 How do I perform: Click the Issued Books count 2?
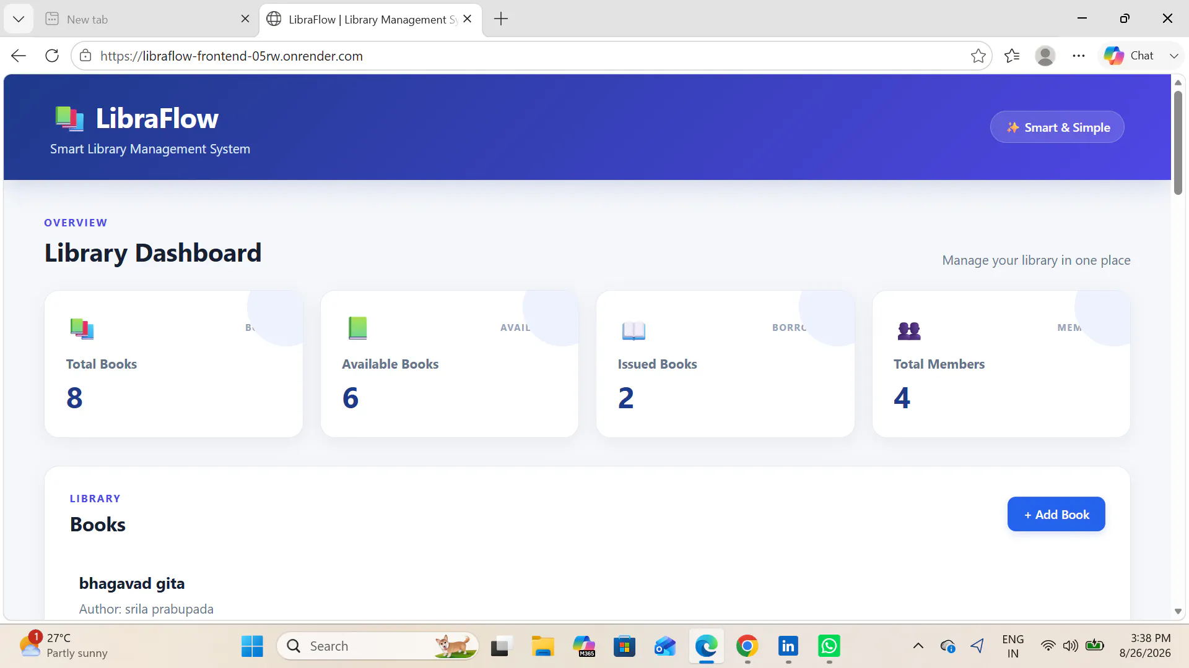coord(626,398)
